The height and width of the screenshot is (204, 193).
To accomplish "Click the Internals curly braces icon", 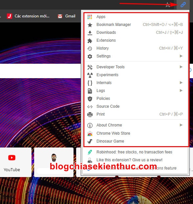I will tap(90, 83).
